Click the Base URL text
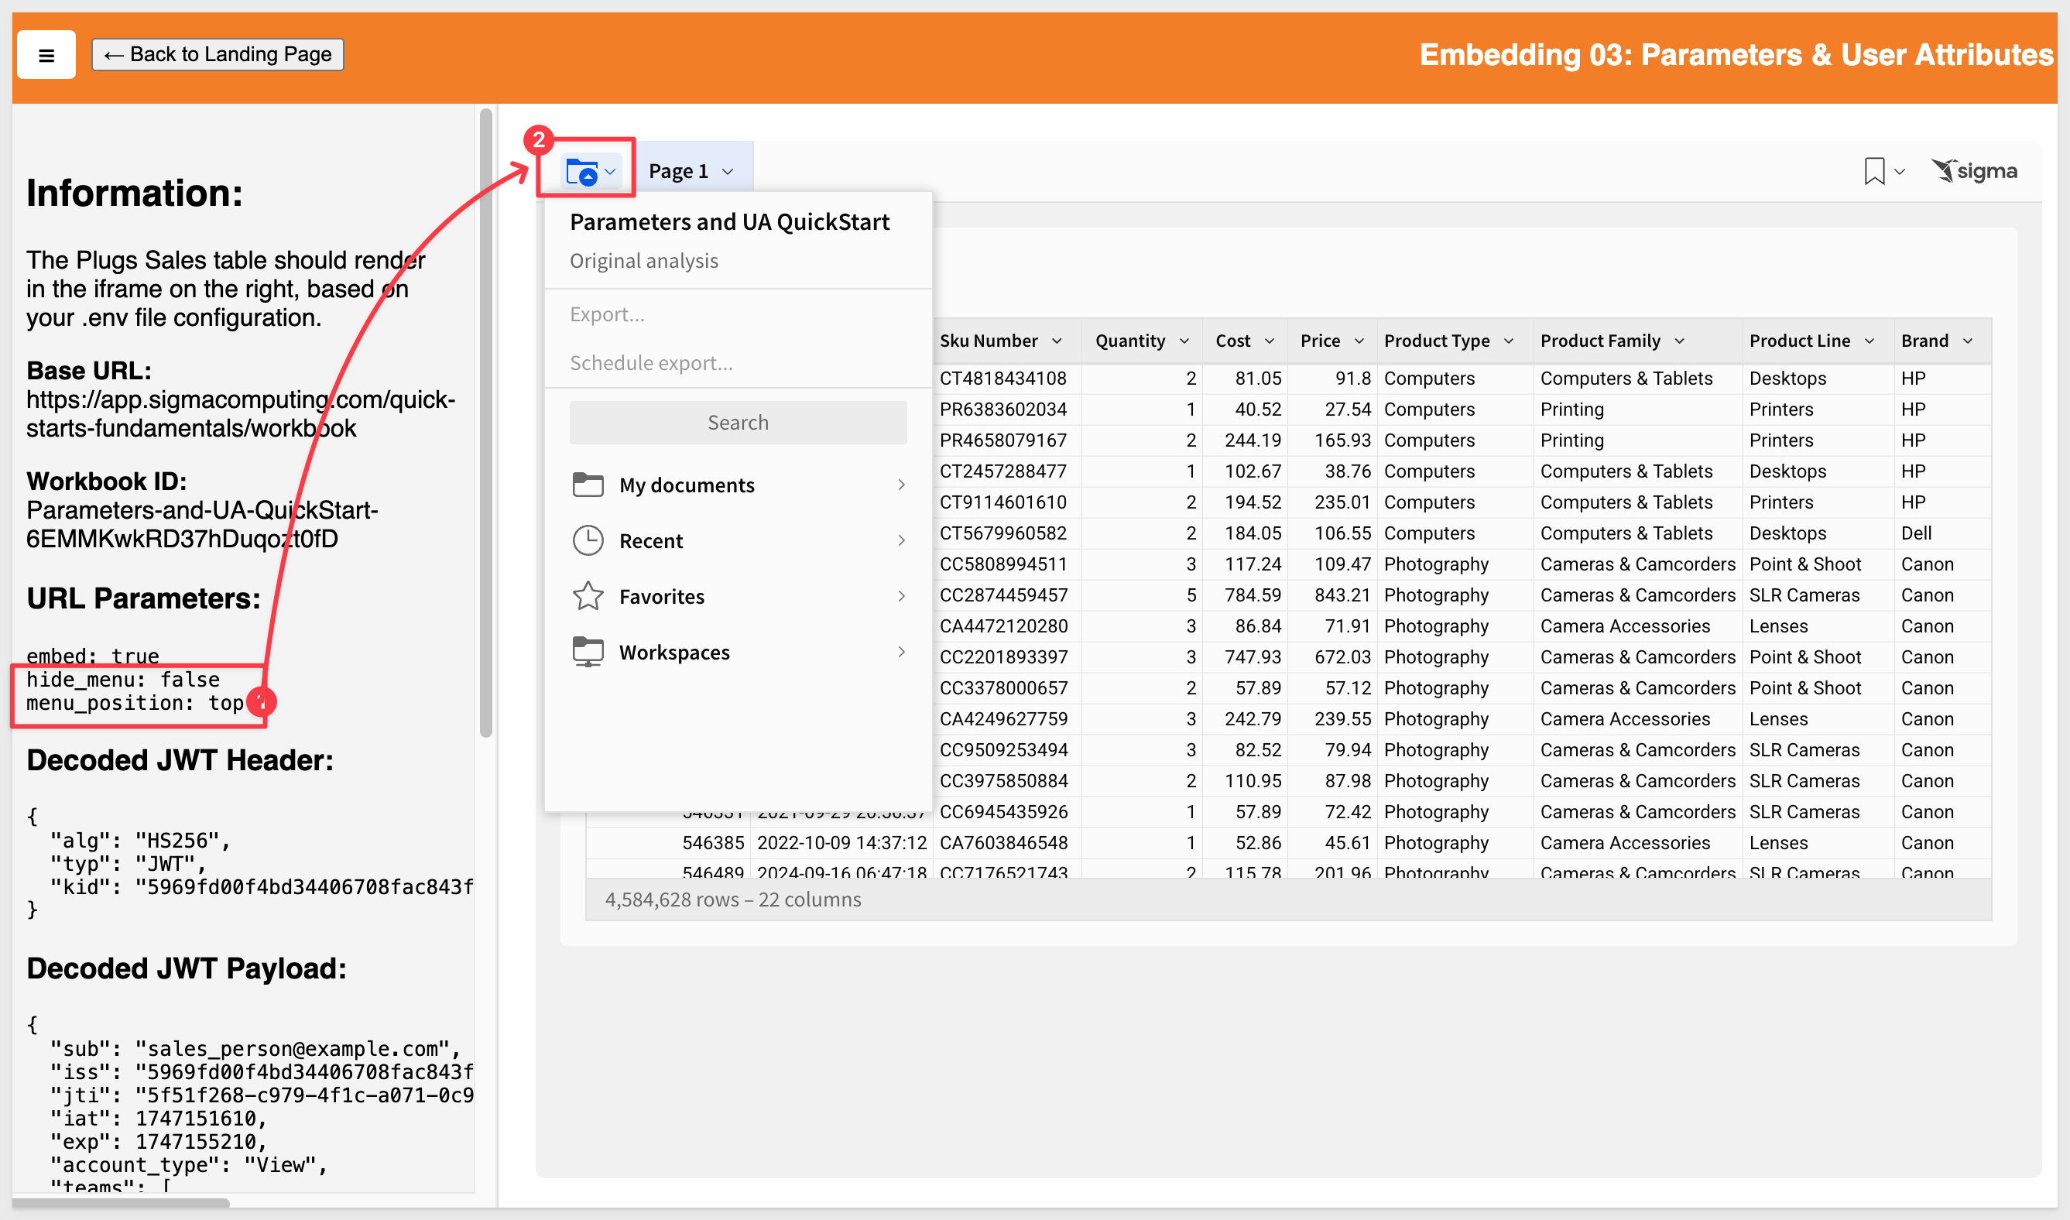2070x1220 pixels. [x=240, y=413]
